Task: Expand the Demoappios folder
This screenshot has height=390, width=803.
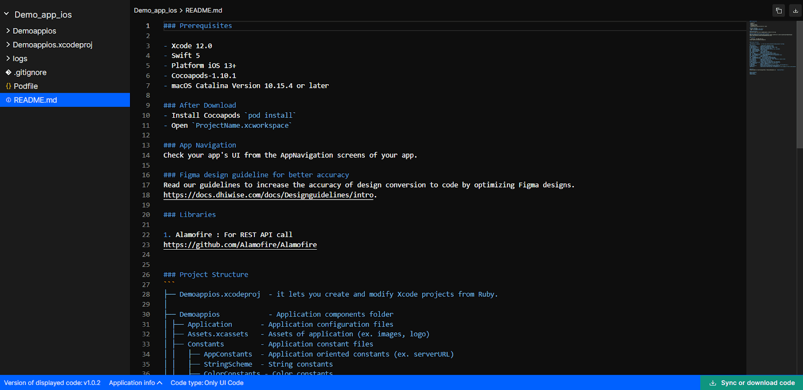Action: pos(8,31)
